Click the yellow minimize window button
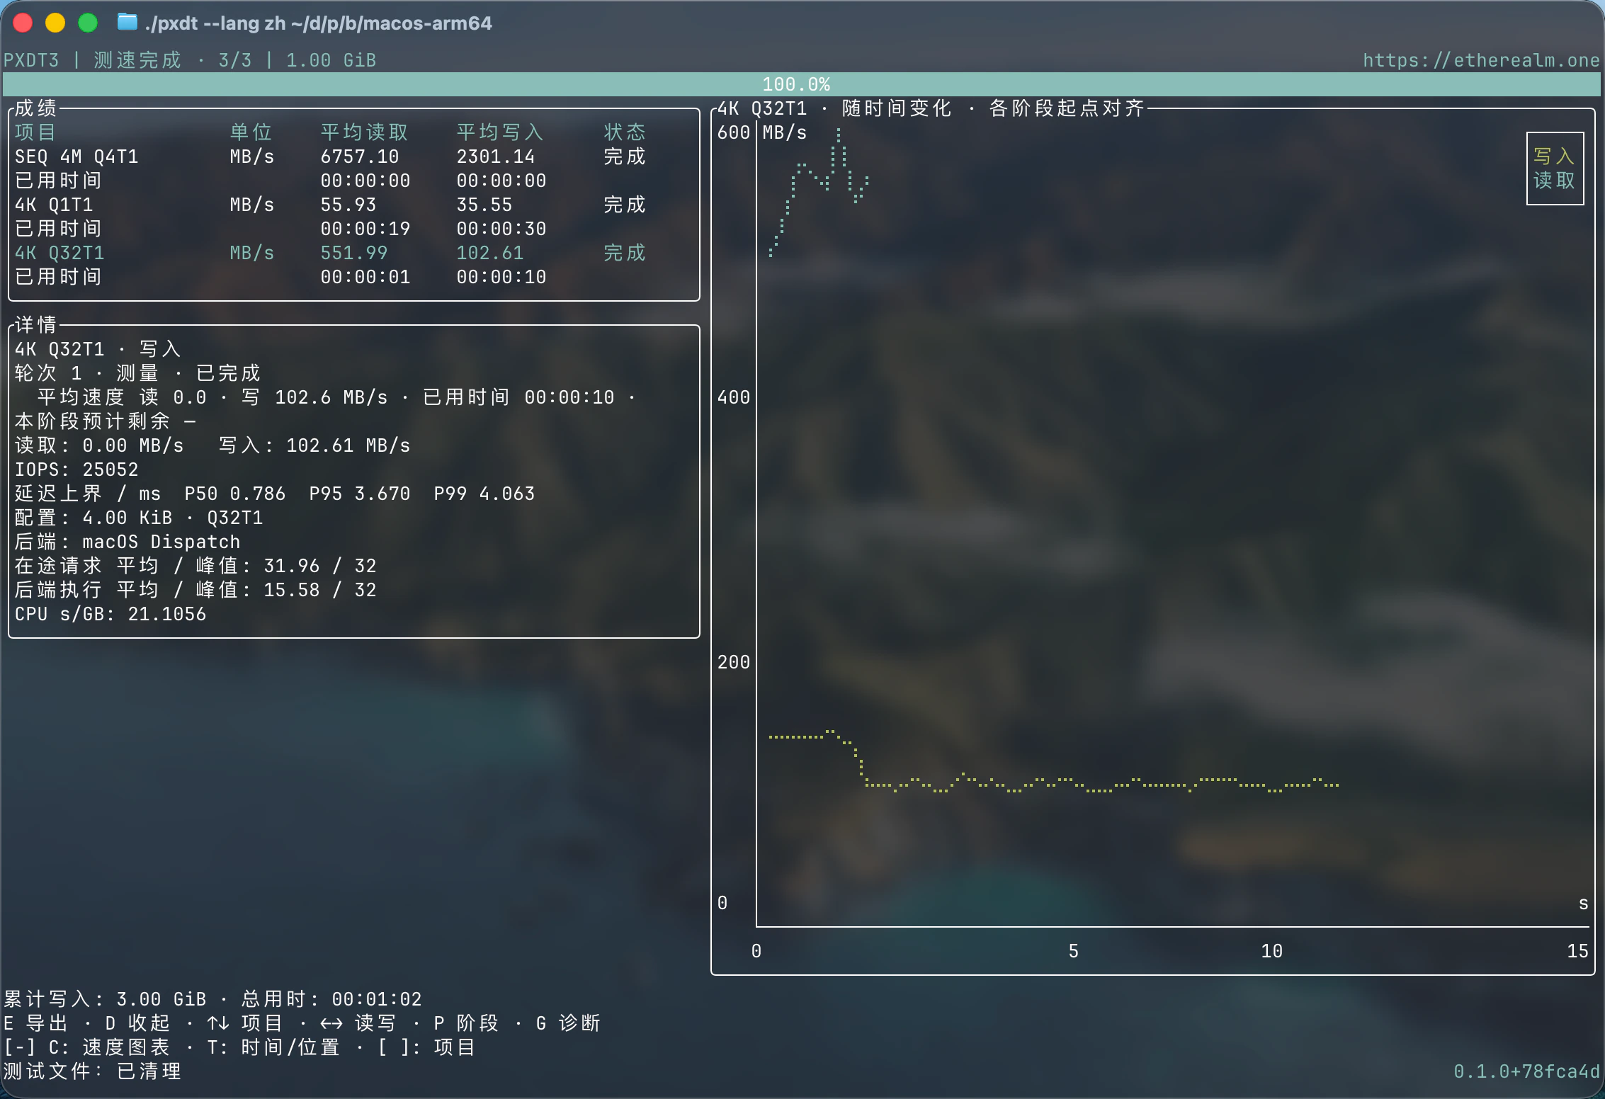The width and height of the screenshot is (1605, 1099). pos(55,23)
